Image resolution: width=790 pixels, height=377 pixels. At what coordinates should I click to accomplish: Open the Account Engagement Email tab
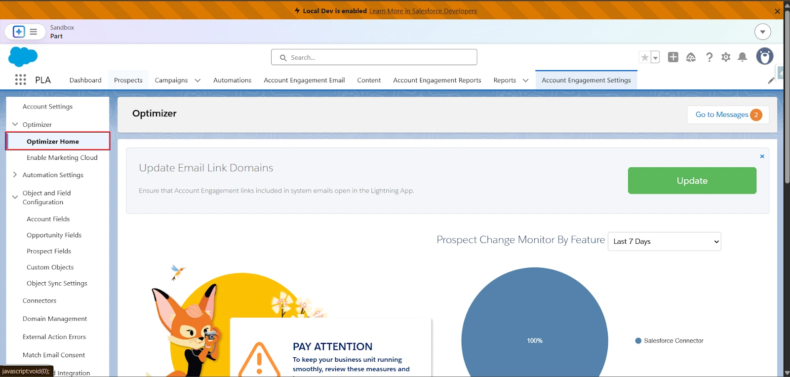pyautogui.click(x=304, y=80)
